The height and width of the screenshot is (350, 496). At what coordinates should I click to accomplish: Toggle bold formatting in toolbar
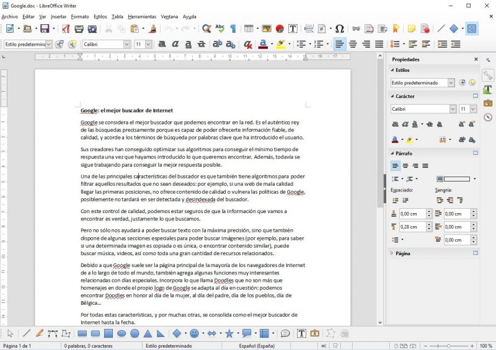tap(162, 44)
